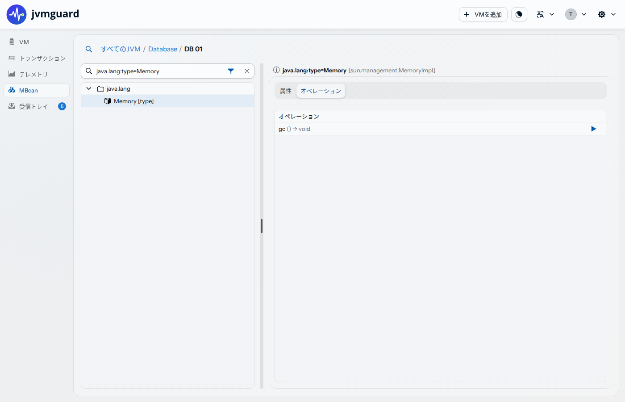
Task: Switch to the オペレーション tab
Action: 321,91
